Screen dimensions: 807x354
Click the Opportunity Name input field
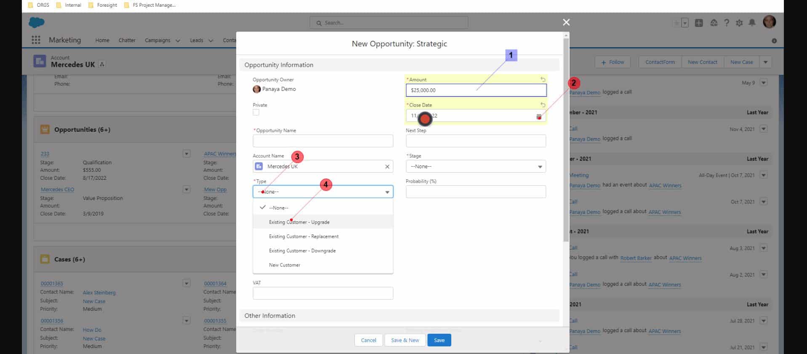click(323, 141)
